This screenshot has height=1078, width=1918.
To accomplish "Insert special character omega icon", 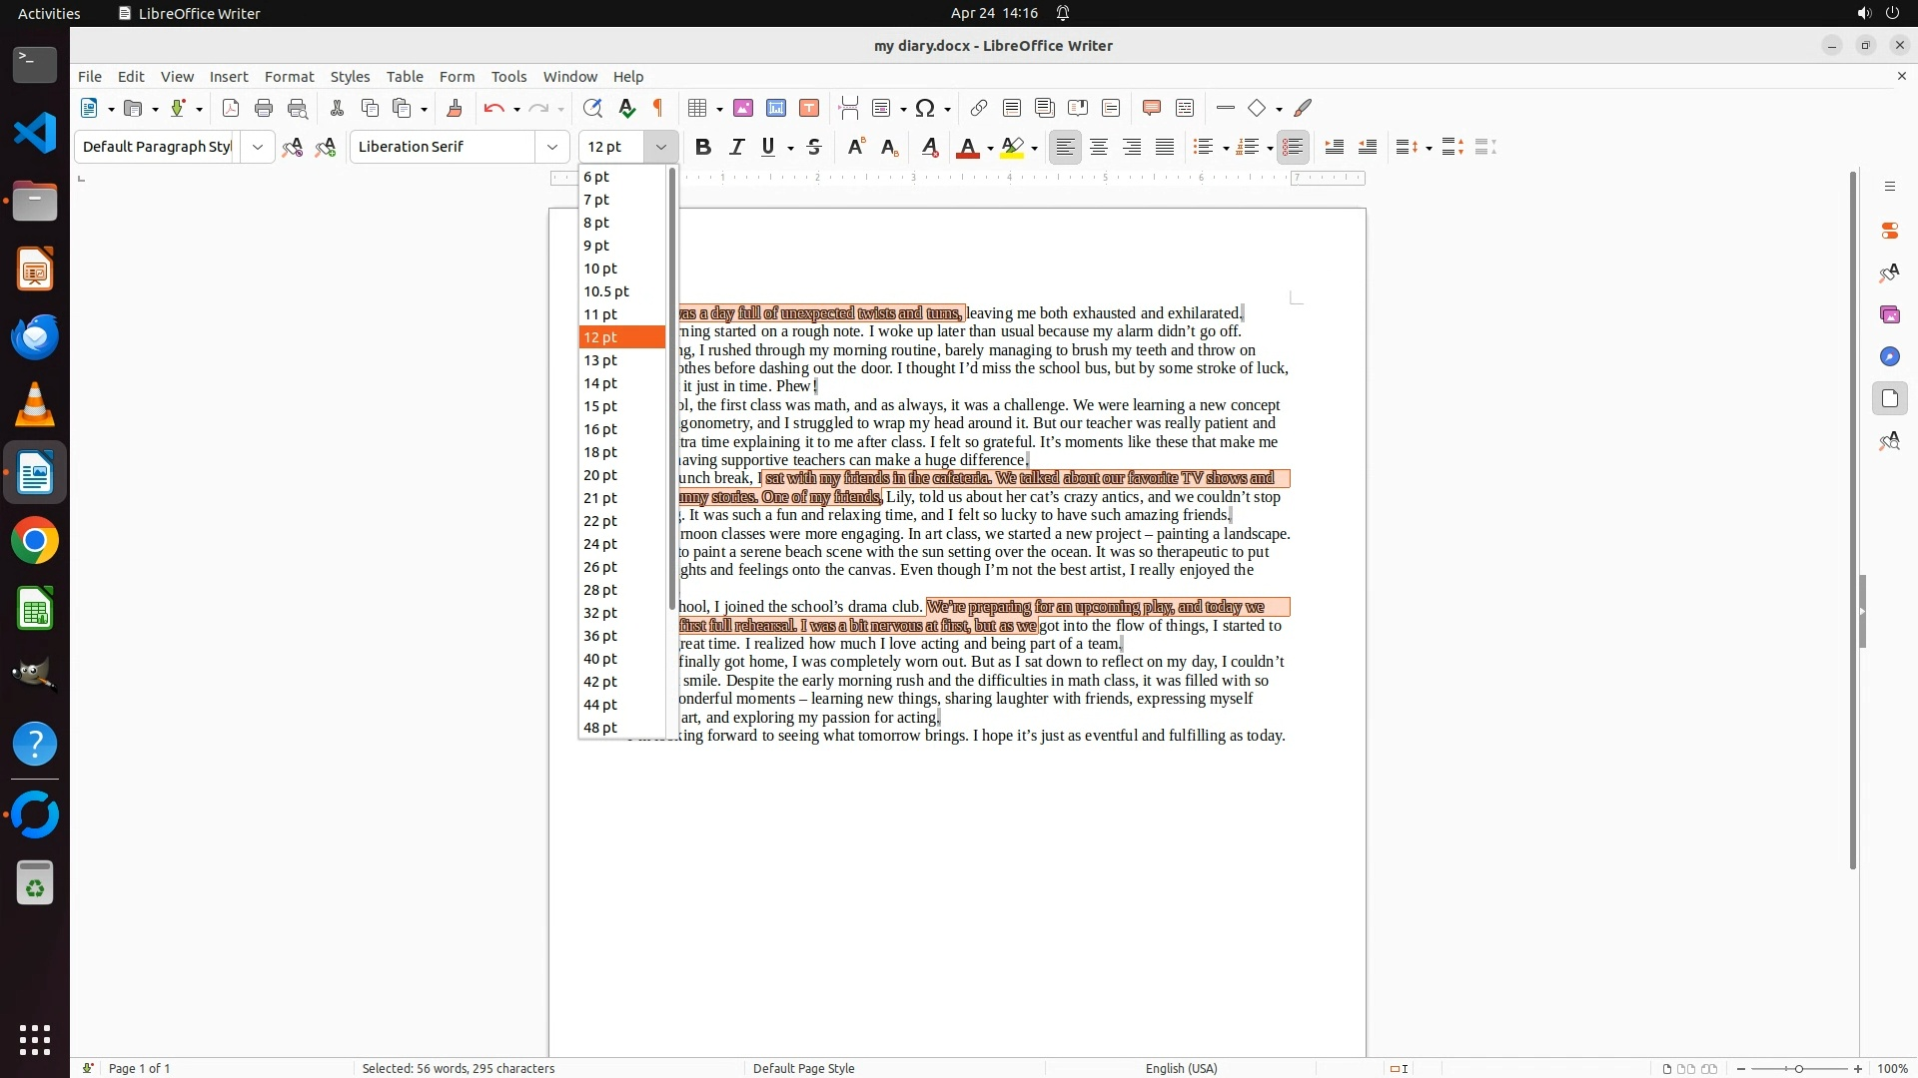I will [925, 108].
